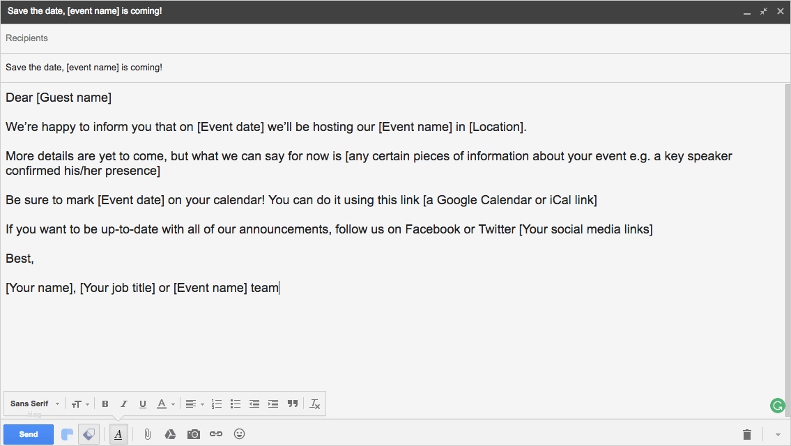791x446 pixels.
Task: Insert a link using chain icon
Action: tap(216, 434)
